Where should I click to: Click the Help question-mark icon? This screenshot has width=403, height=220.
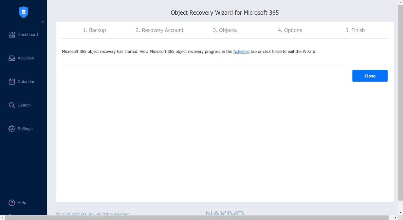(11, 202)
